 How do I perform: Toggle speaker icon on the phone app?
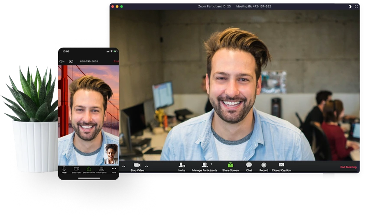pos(62,61)
